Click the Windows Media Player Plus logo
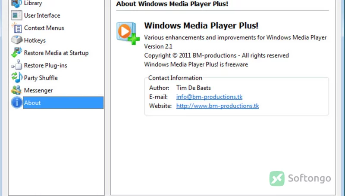 (x=128, y=34)
